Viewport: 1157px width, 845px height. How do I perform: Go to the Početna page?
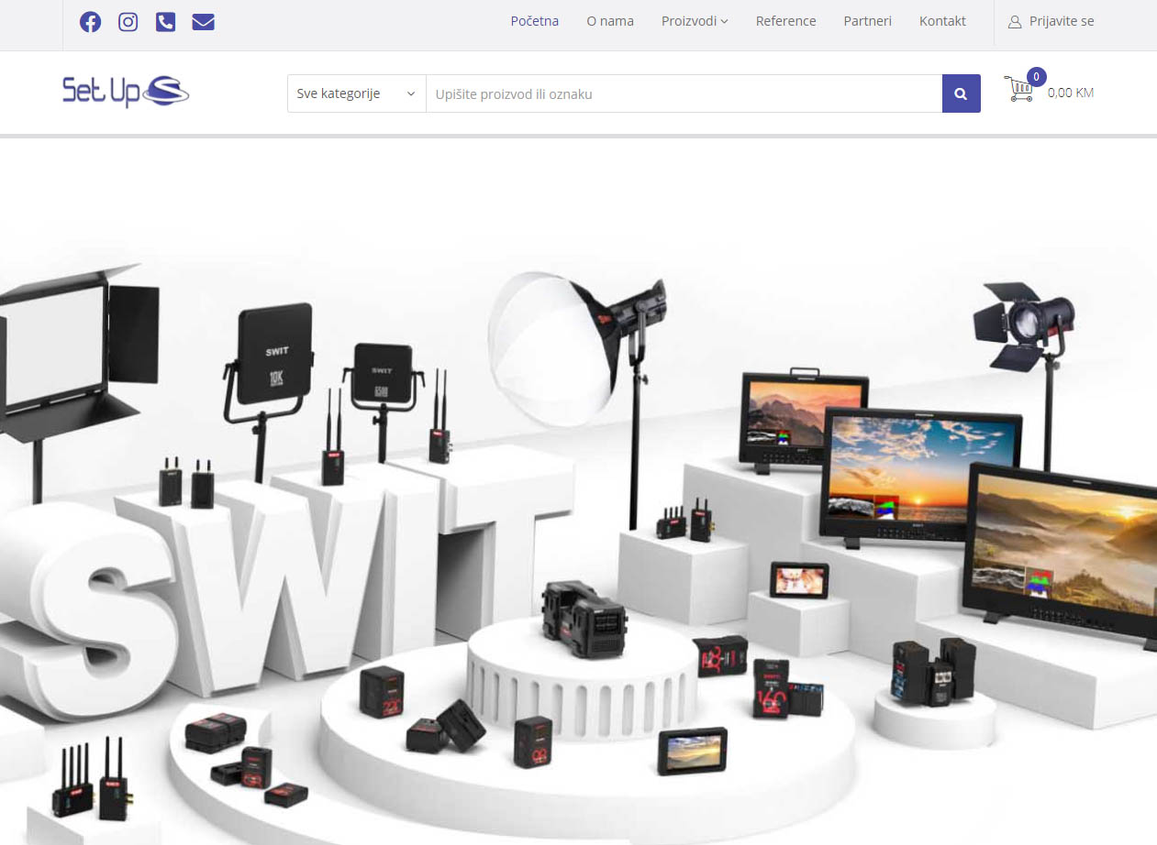click(535, 21)
